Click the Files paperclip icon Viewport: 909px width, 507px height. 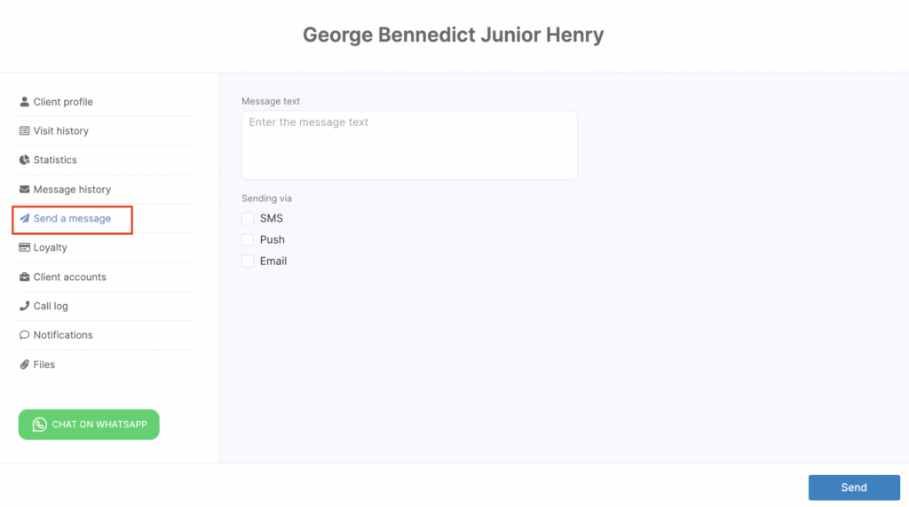click(25, 365)
